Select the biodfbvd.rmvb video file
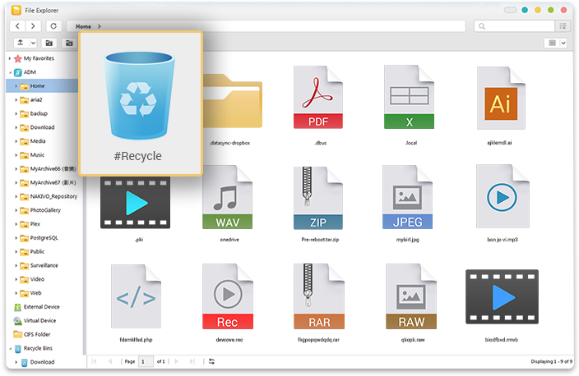 502,302
